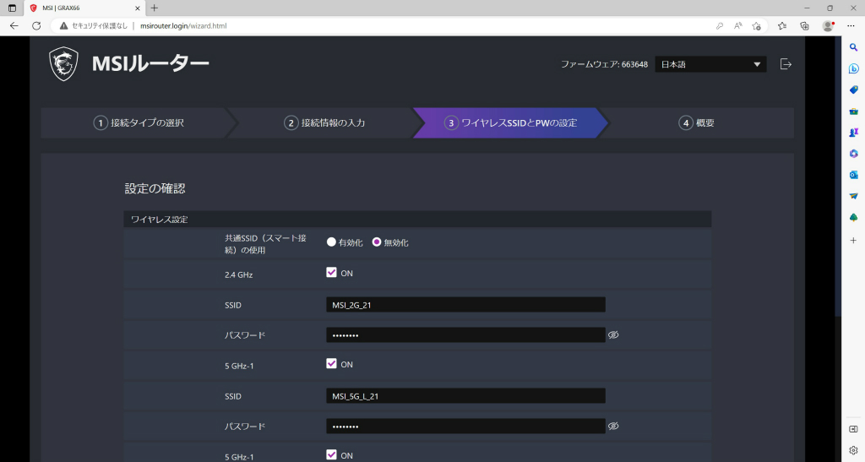Open the Favorites list icon

[x=781, y=26]
